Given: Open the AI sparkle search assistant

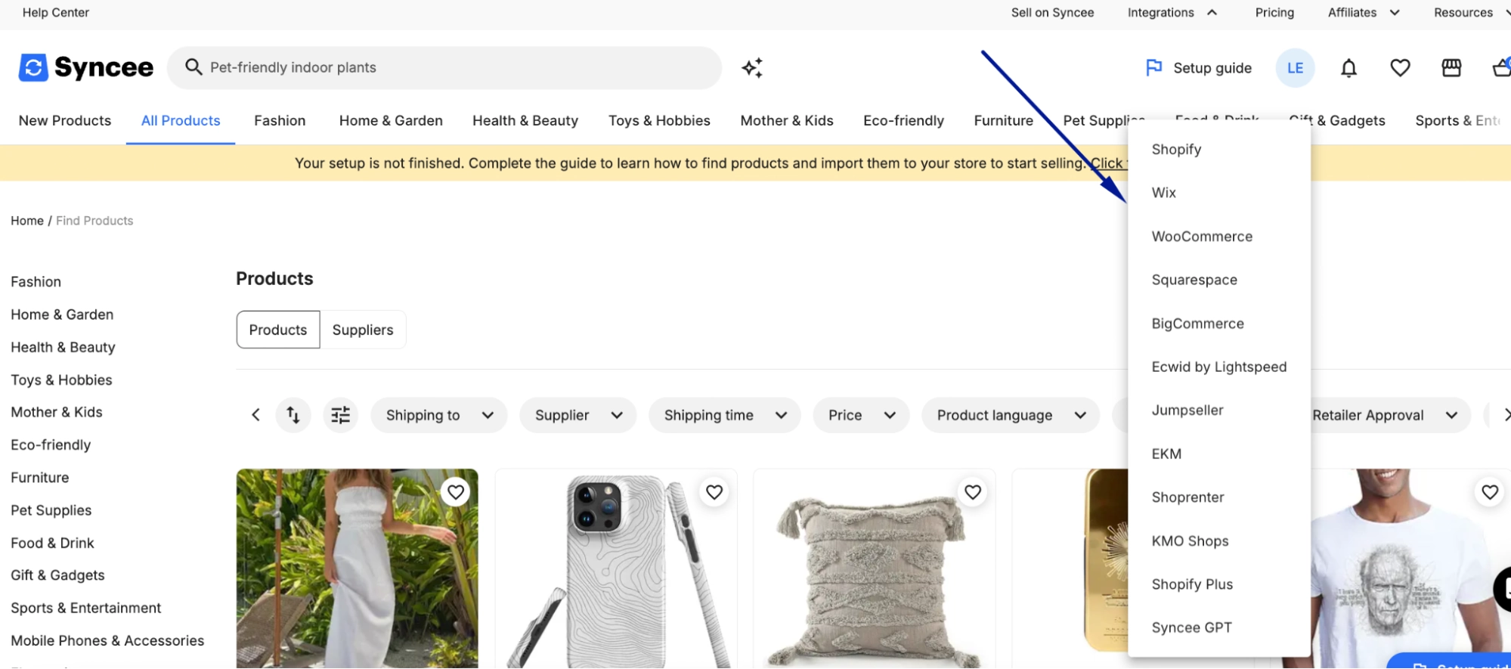Looking at the screenshot, I should 752,68.
